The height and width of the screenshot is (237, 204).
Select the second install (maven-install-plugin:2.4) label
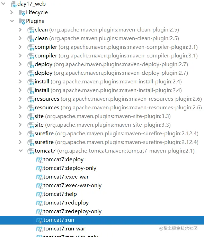108,90
